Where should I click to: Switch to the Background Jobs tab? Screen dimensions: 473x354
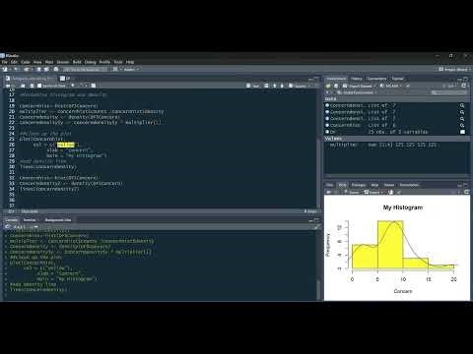point(58,220)
